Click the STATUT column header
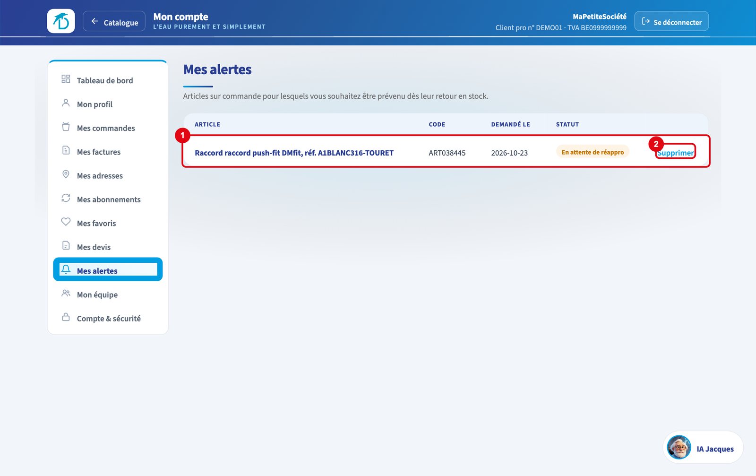This screenshot has width=756, height=476. point(567,124)
